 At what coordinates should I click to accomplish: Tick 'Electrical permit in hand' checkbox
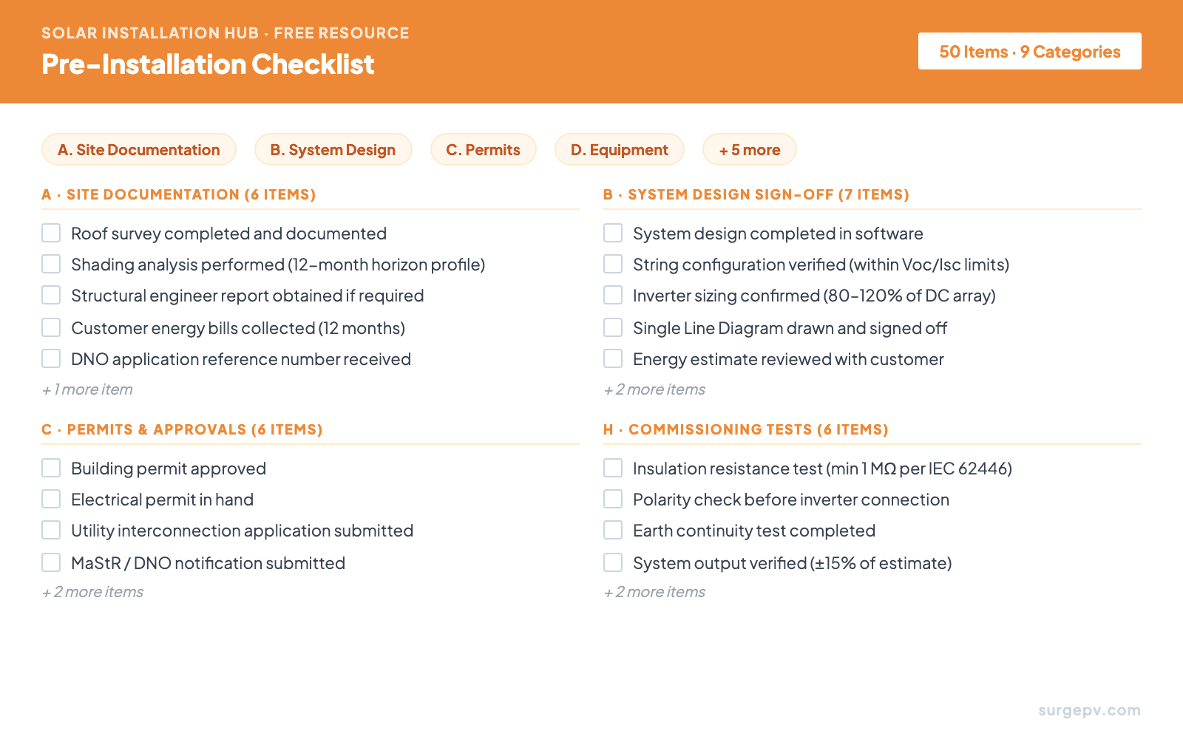[x=51, y=499]
